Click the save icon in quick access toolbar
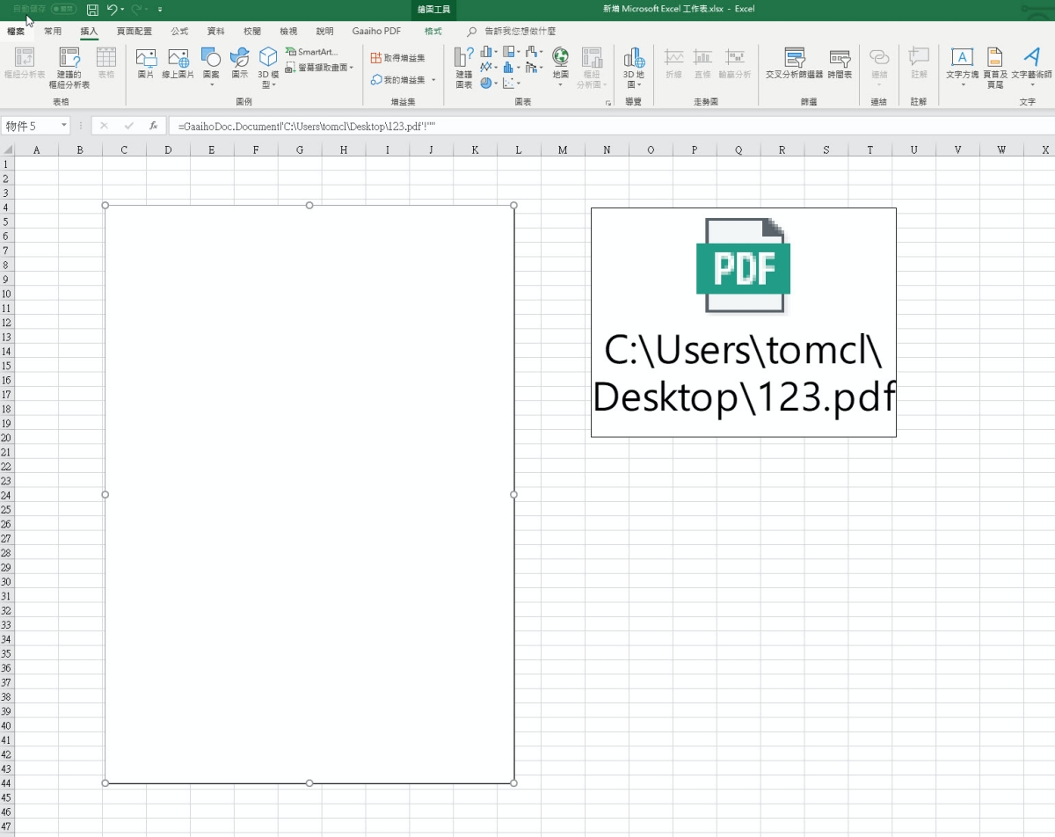 92,10
